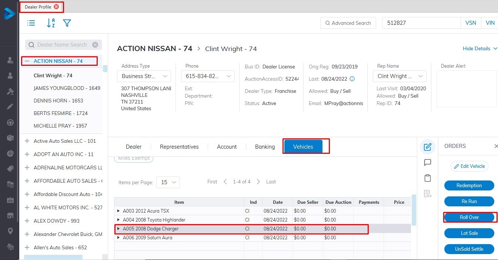Click the list view icon in toolbar
The width and height of the screenshot is (498, 260).
(x=31, y=23)
